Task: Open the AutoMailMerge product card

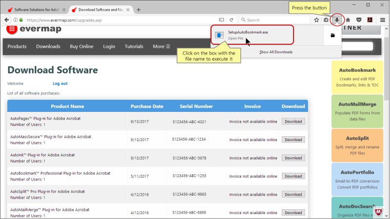Action: point(357,111)
